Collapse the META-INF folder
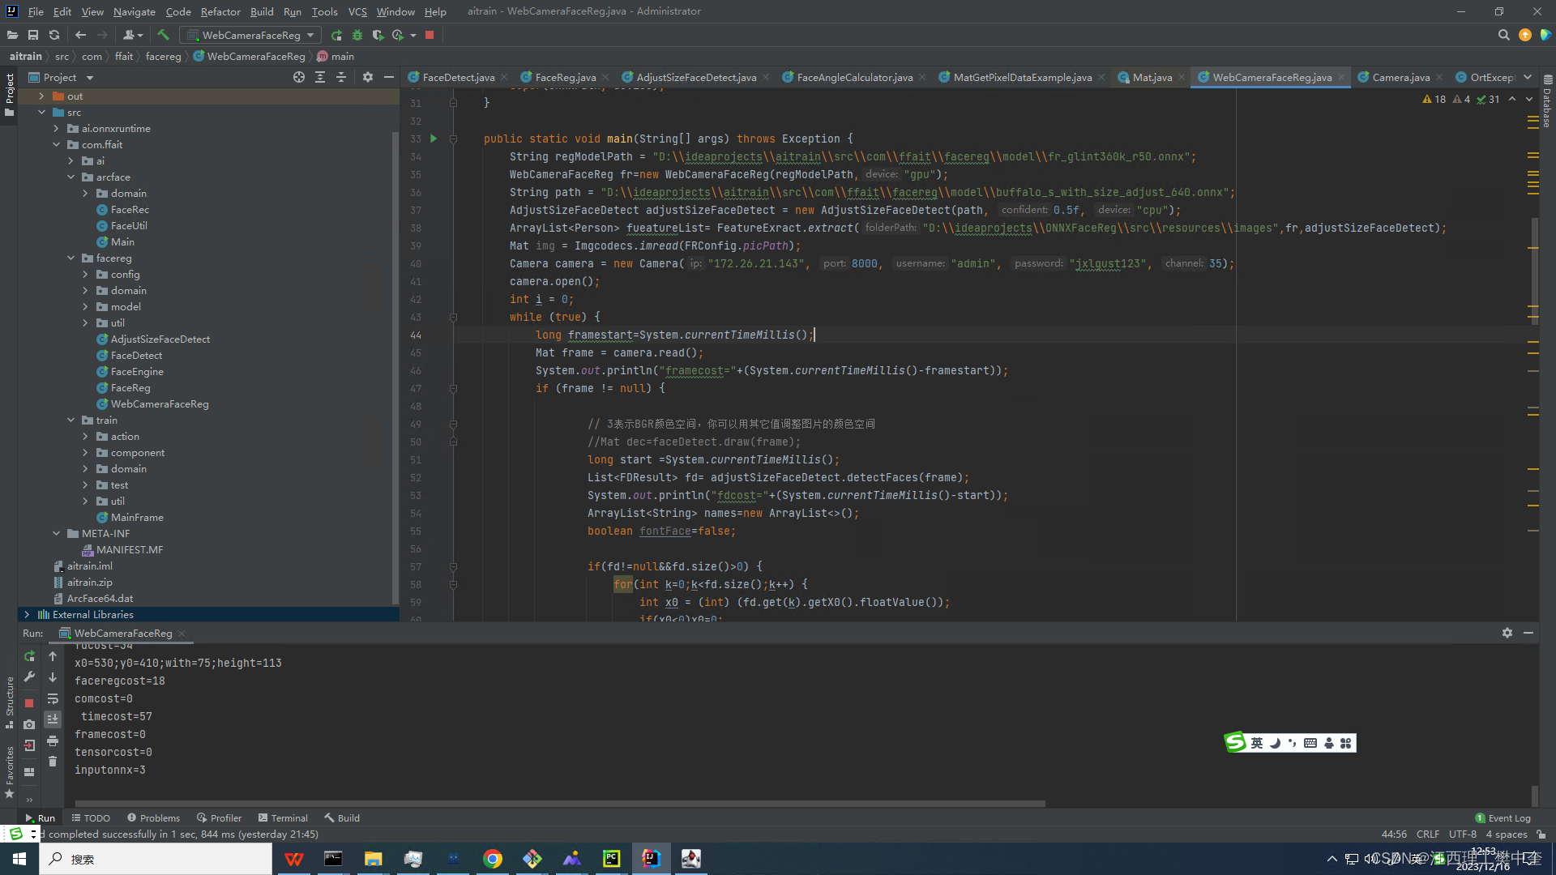Image resolution: width=1556 pixels, height=875 pixels. (x=56, y=533)
